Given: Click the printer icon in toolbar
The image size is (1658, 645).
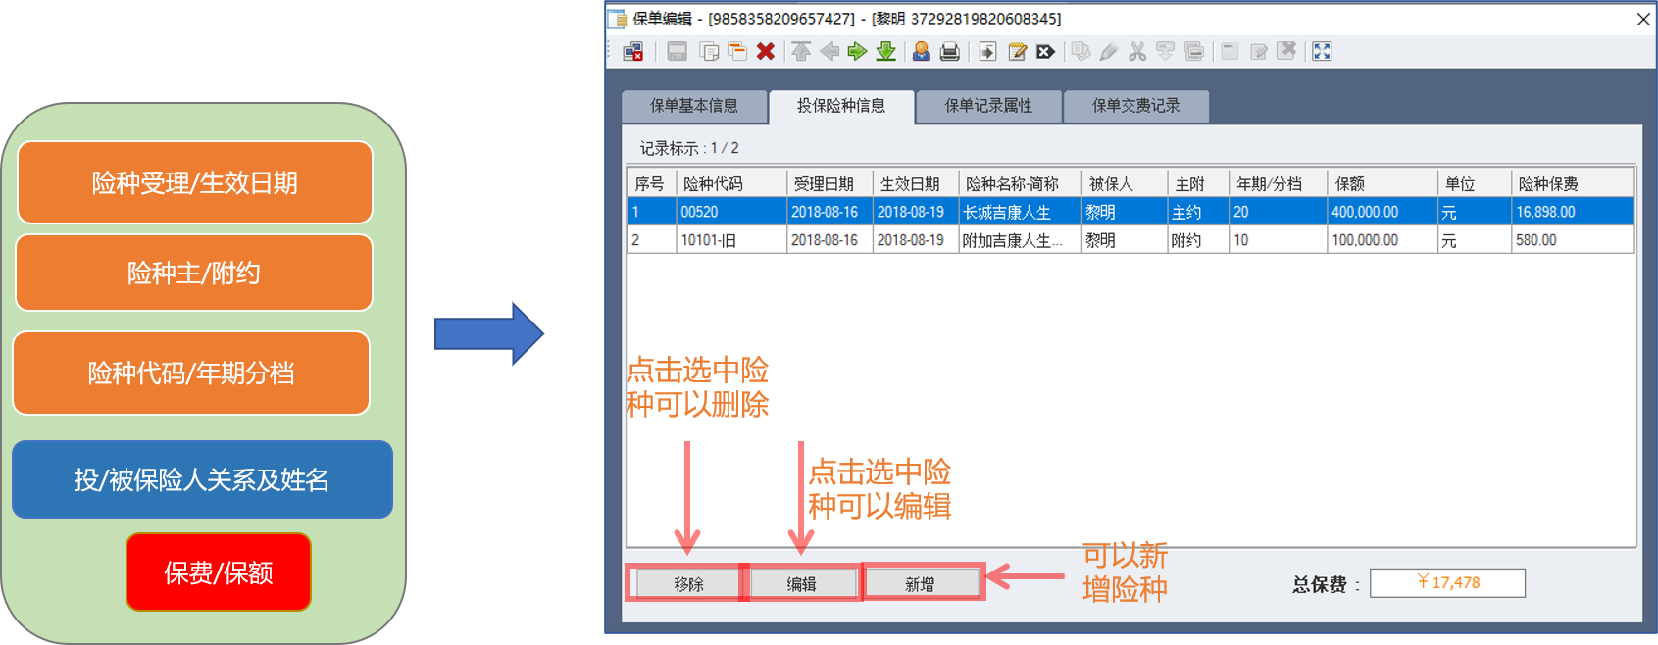Looking at the screenshot, I should pyautogui.click(x=949, y=52).
